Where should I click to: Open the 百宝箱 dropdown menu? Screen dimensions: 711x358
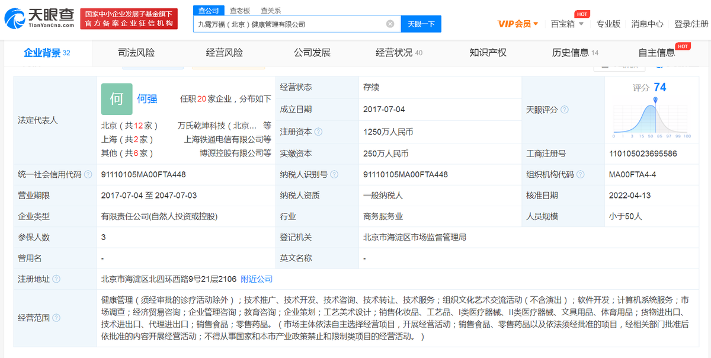click(x=567, y=24)
